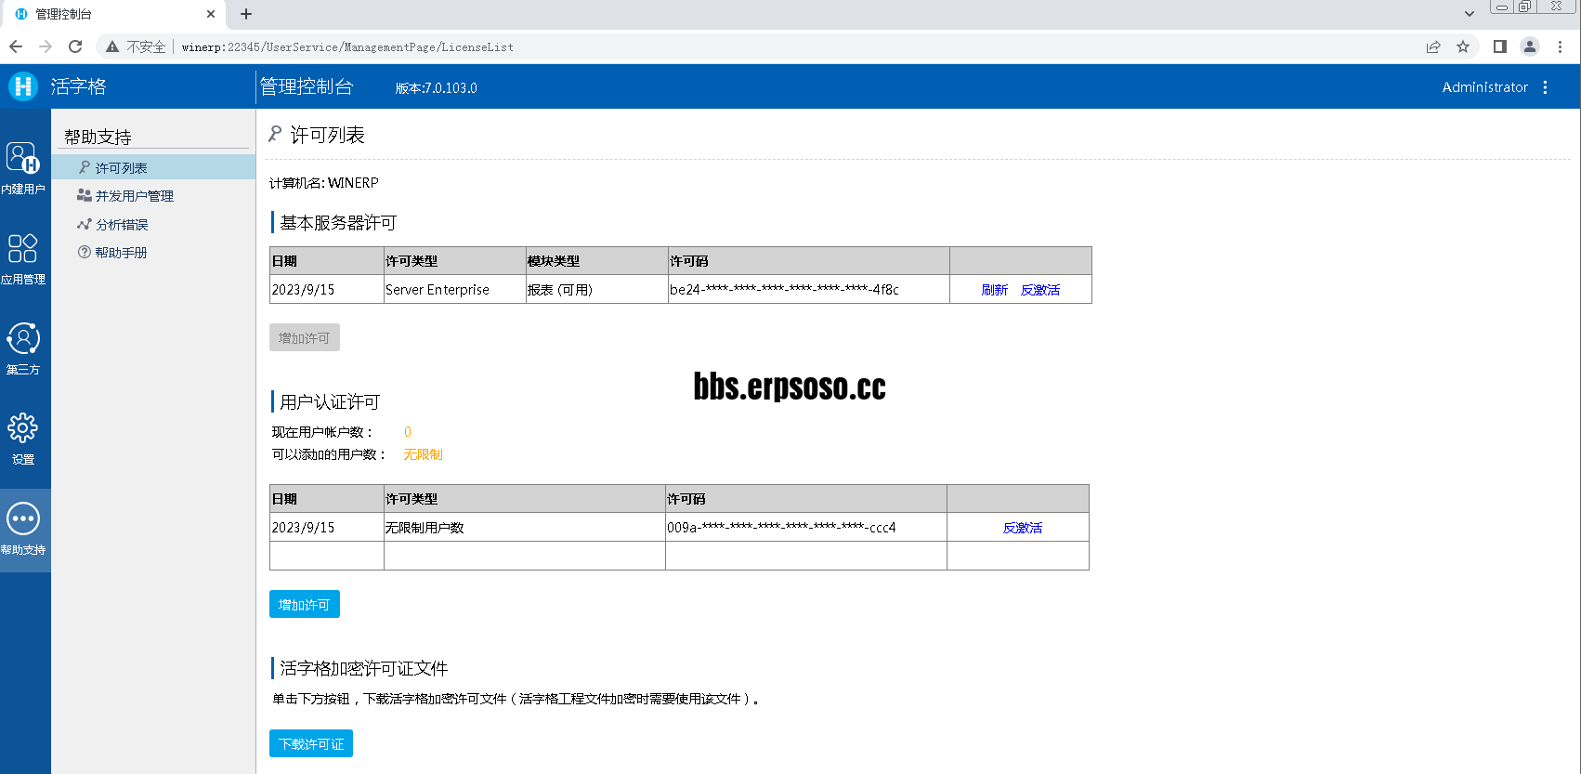Click the 帮助支持 panel heading
The height and width of the screenshot is (774, 1581).
point(98,137)
